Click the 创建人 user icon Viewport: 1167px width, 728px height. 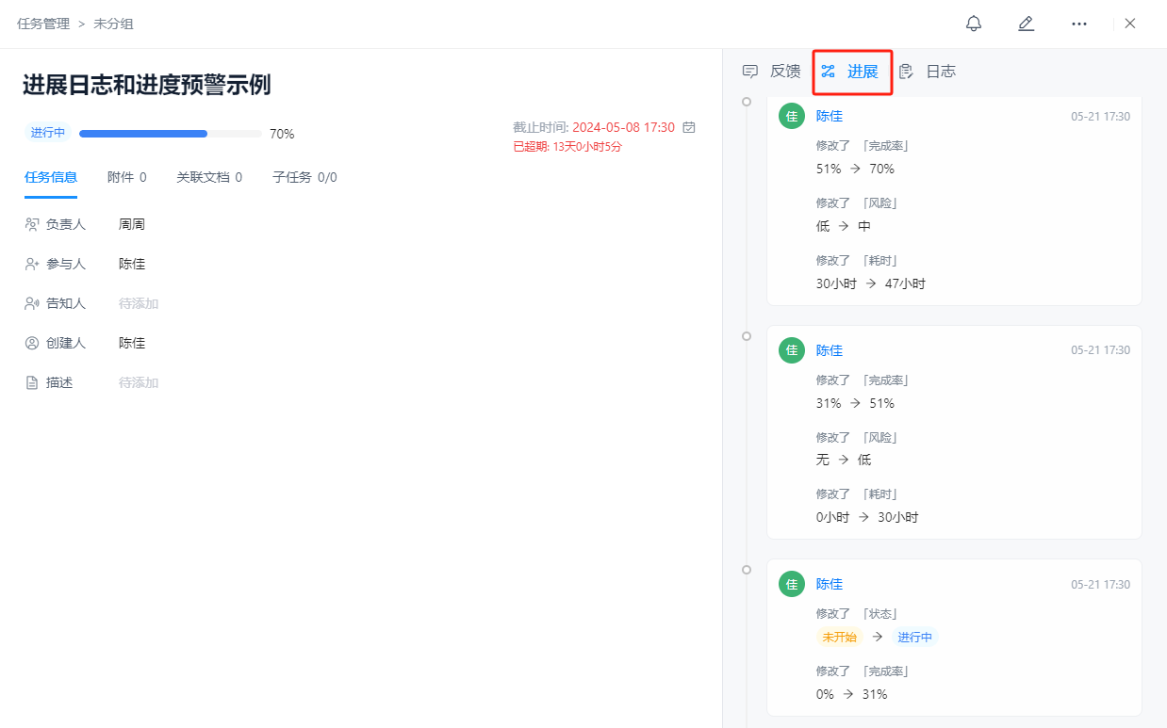32,343
